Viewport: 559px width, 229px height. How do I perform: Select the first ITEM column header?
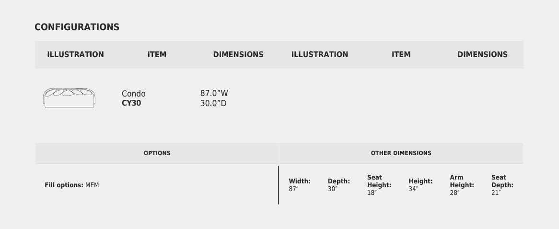click(157, 54)
